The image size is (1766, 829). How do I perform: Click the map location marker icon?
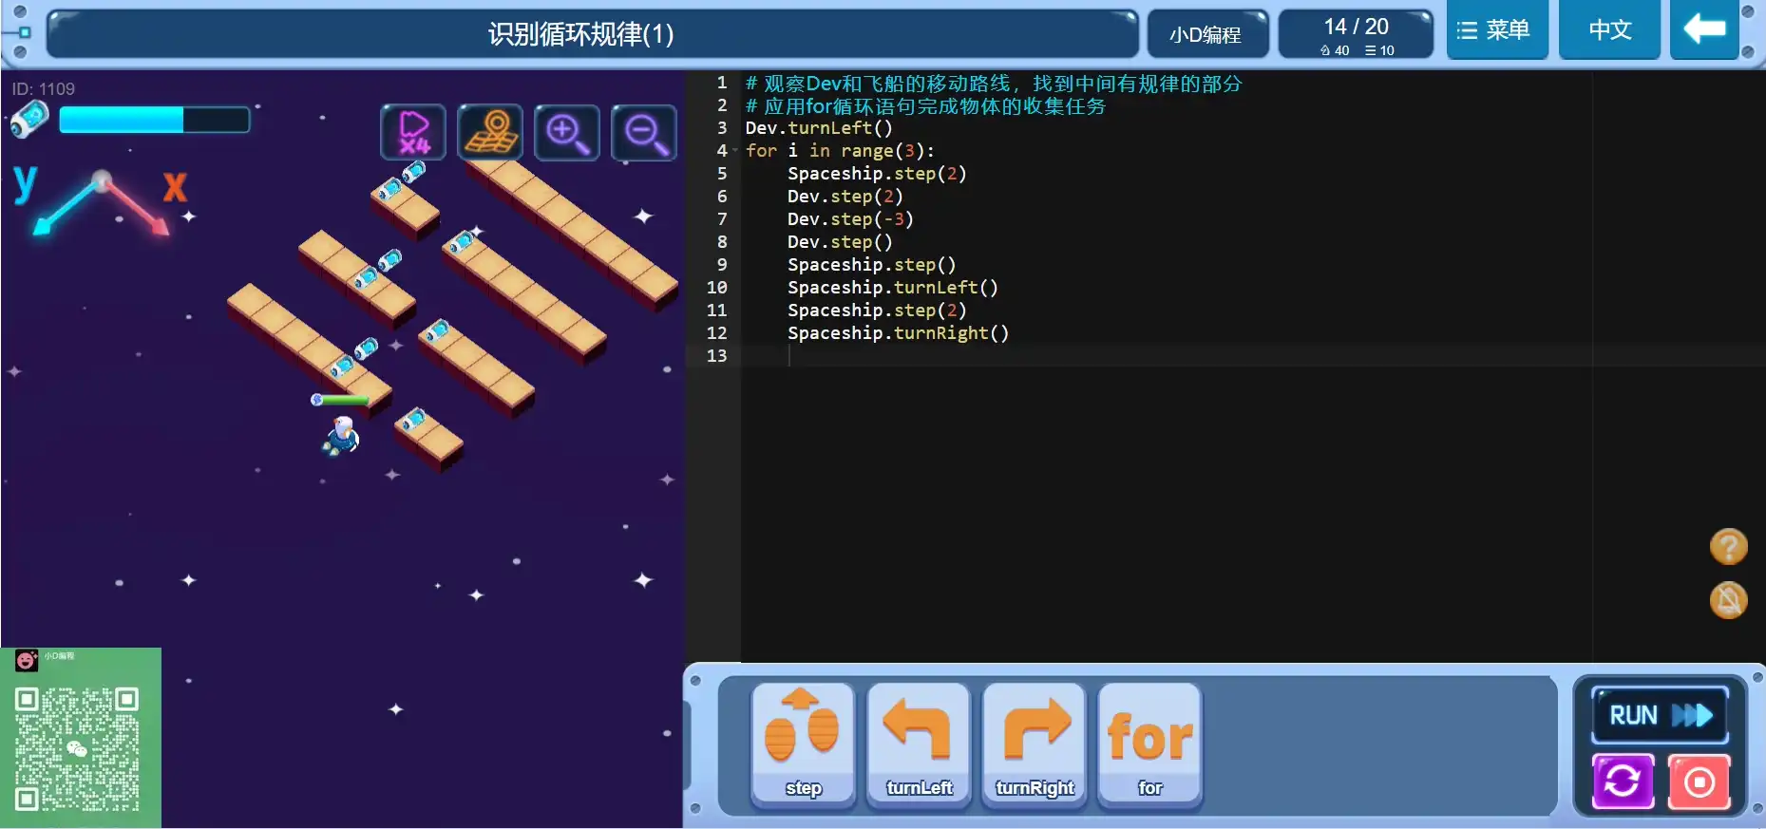[490, 133]
